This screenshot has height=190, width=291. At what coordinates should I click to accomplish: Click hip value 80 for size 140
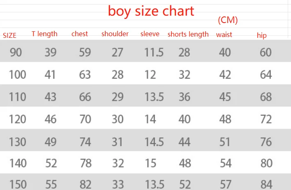[x=266, y=163]
